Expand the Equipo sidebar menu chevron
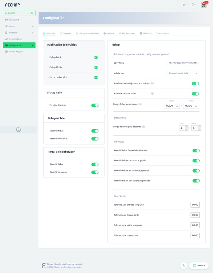The width and height of the screenshot is (213, 273). coord(33,26)
